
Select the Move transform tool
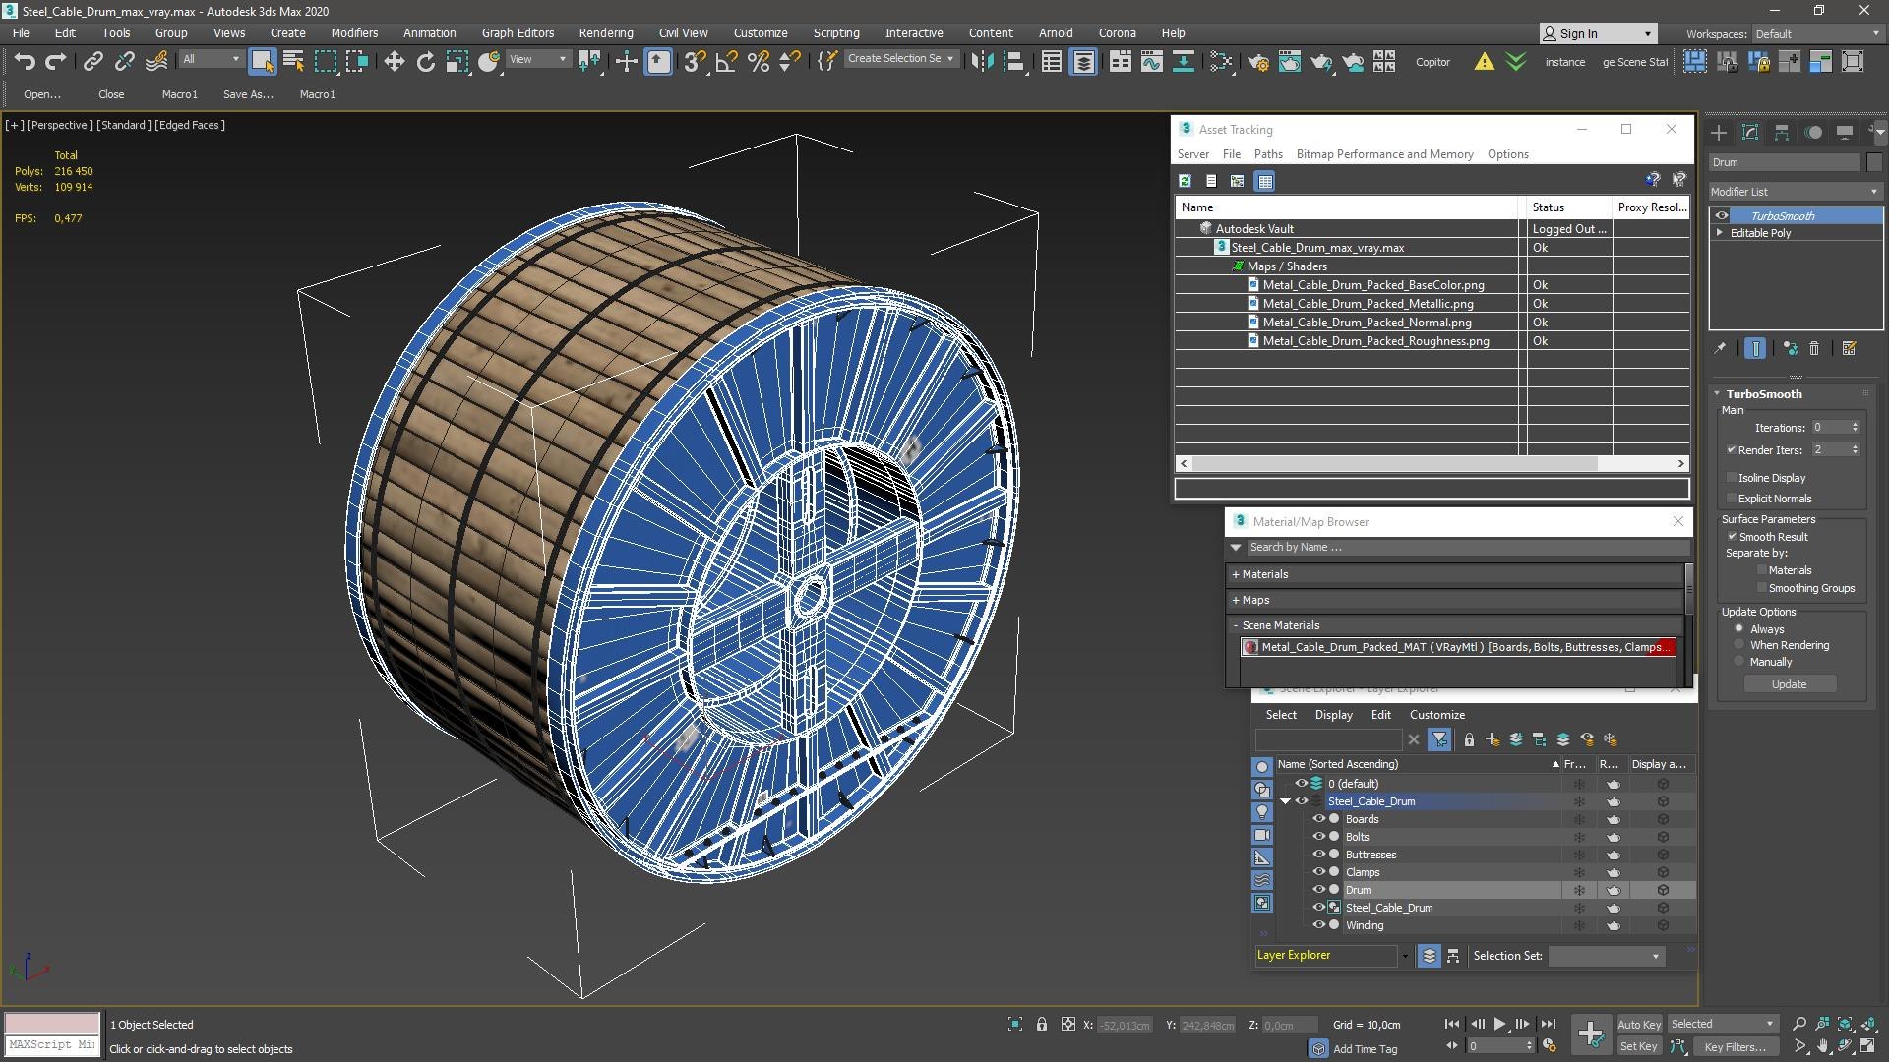tap(394, 62)
